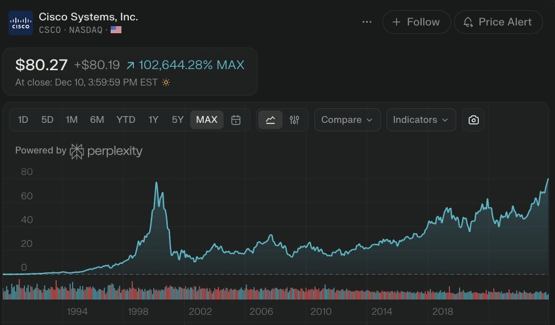Select the 1D time range
555x325 pixels.
[23, 120]
